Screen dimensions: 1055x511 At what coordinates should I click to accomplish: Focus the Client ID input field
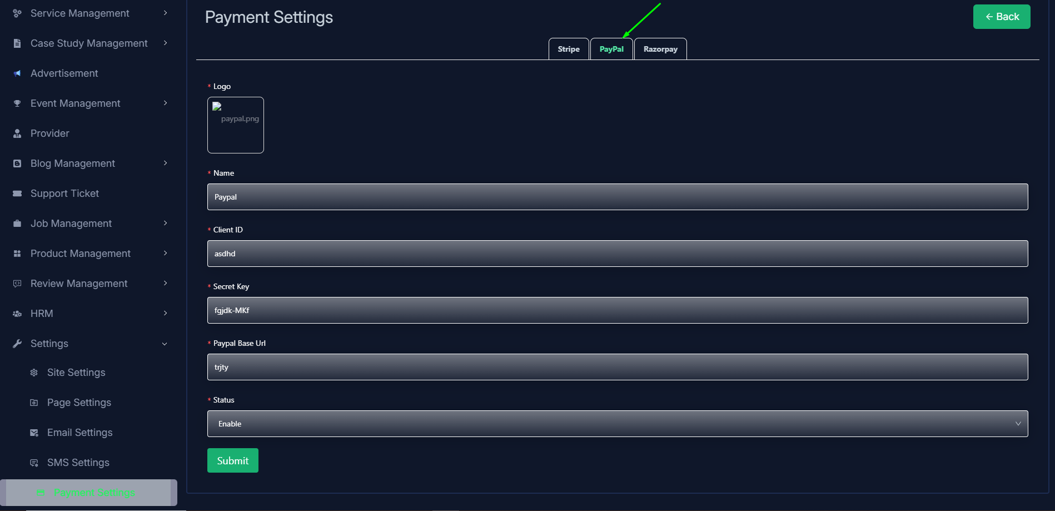pos(617,254)
